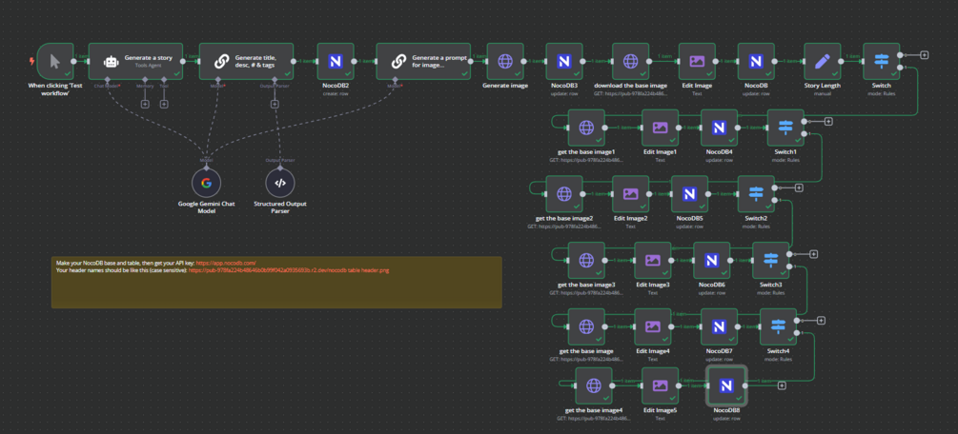Open the nocodb table header.png link
958x434 pixels.
pos(289,269)
